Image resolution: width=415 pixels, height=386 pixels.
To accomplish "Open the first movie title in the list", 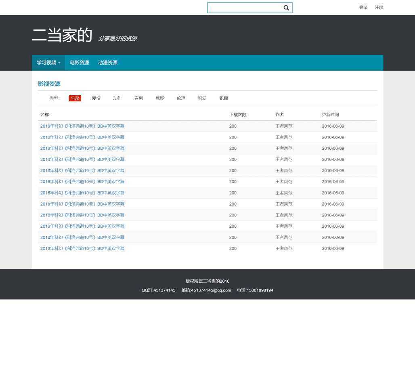I will point(82,126).
